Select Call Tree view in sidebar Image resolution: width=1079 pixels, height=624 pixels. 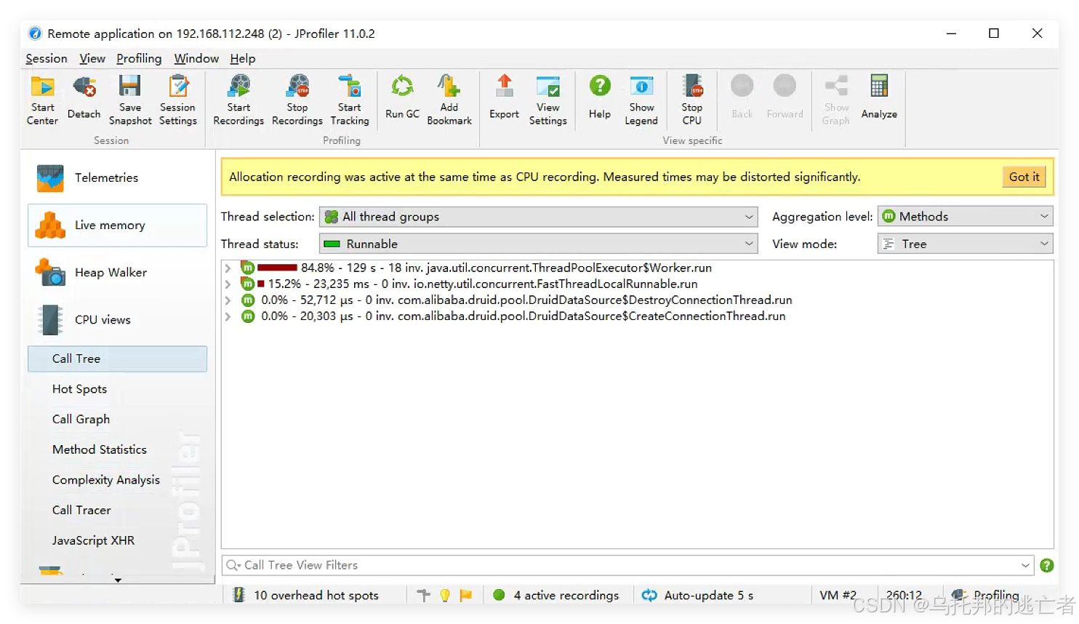(118, 359)
